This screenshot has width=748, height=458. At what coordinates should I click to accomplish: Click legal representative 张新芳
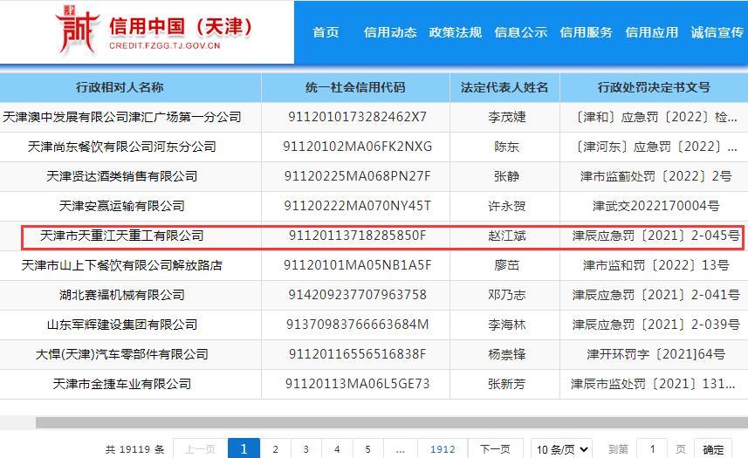click(x=506, y=384)
